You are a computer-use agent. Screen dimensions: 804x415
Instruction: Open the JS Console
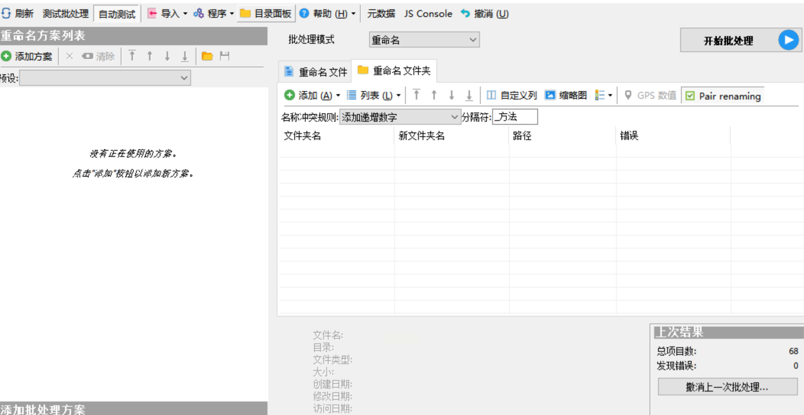(428, 14)
